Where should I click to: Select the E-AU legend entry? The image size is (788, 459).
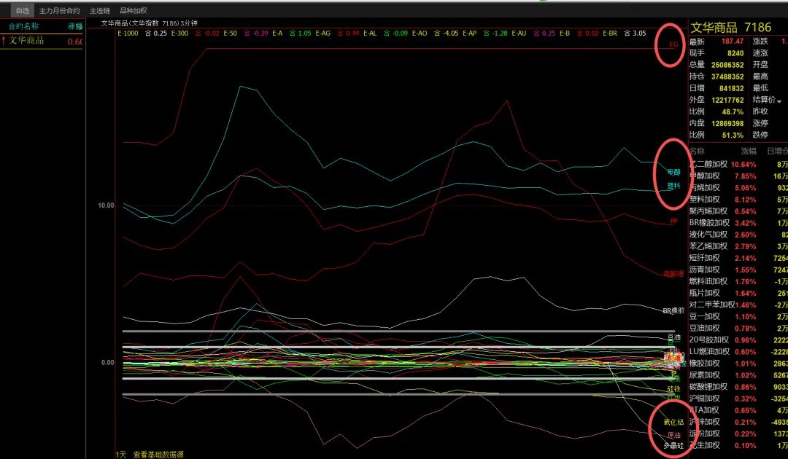click(519, 33)
